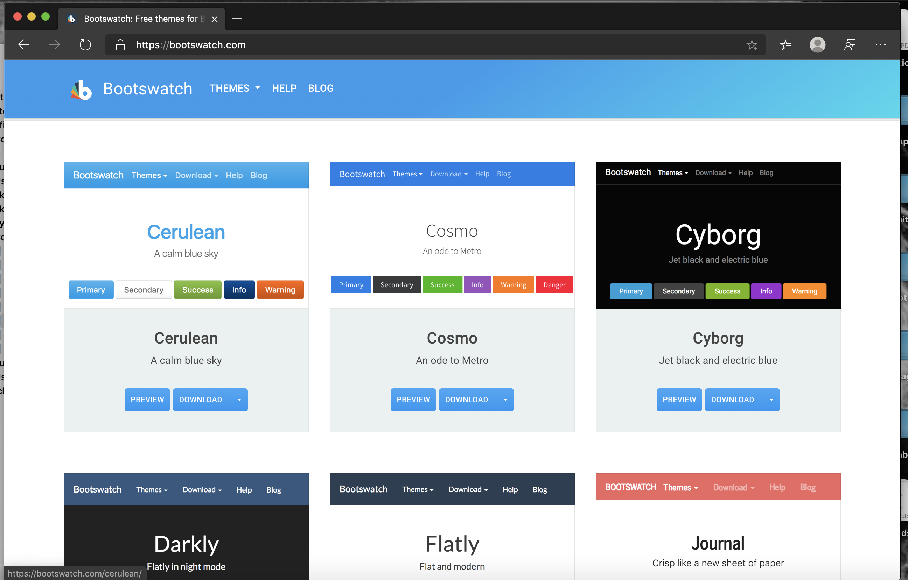908x580 pixels.
Task: Toggle the Cerulean Warning button color
Action: coord(279,290)
